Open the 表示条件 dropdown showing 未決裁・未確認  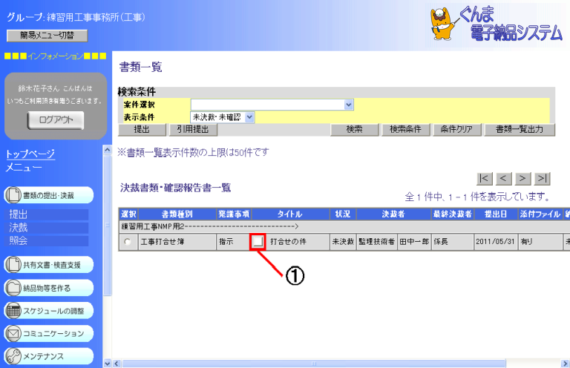[x=223, y=117]
